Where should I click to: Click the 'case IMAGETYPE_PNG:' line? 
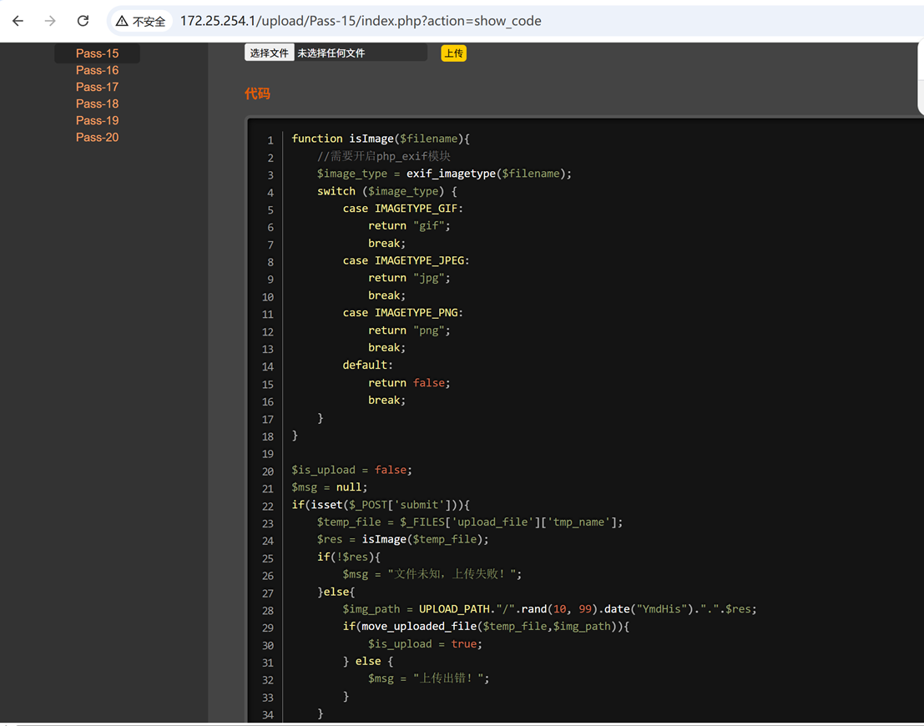(403, 313)
